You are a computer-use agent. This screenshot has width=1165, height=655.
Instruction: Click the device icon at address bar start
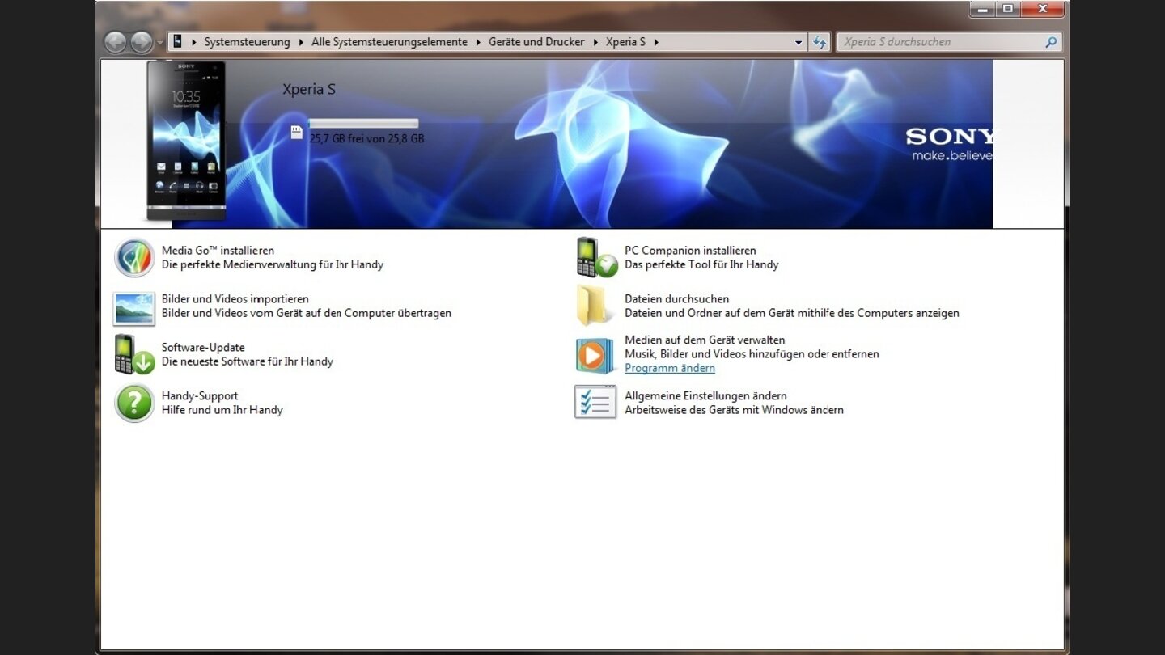click(x=178, y=41)
